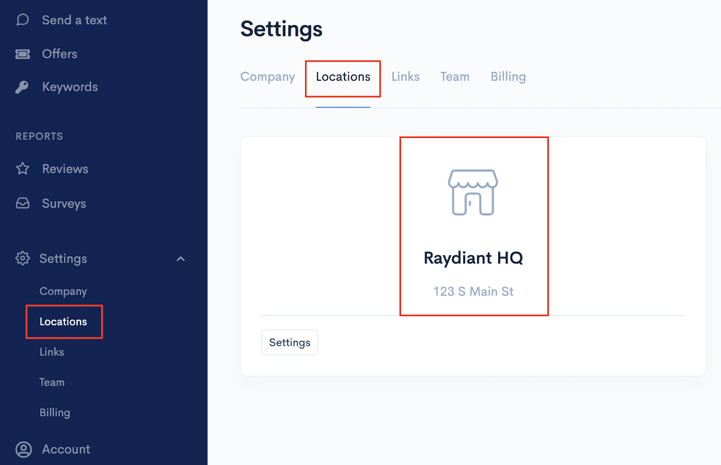Open the Team tab
Screen dimensions: 721x465
455,77
